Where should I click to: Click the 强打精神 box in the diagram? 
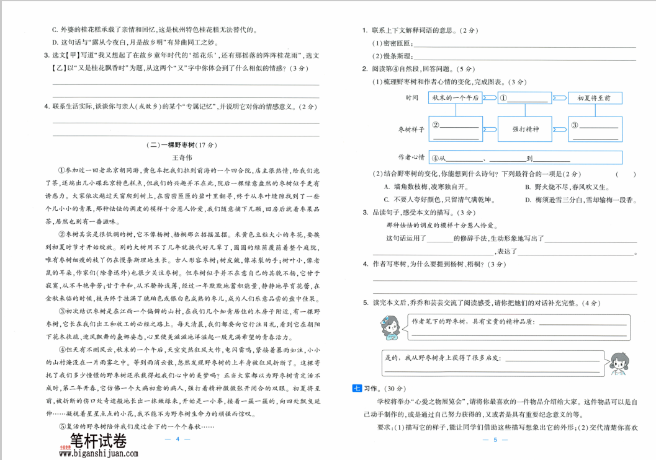[525, 129]
